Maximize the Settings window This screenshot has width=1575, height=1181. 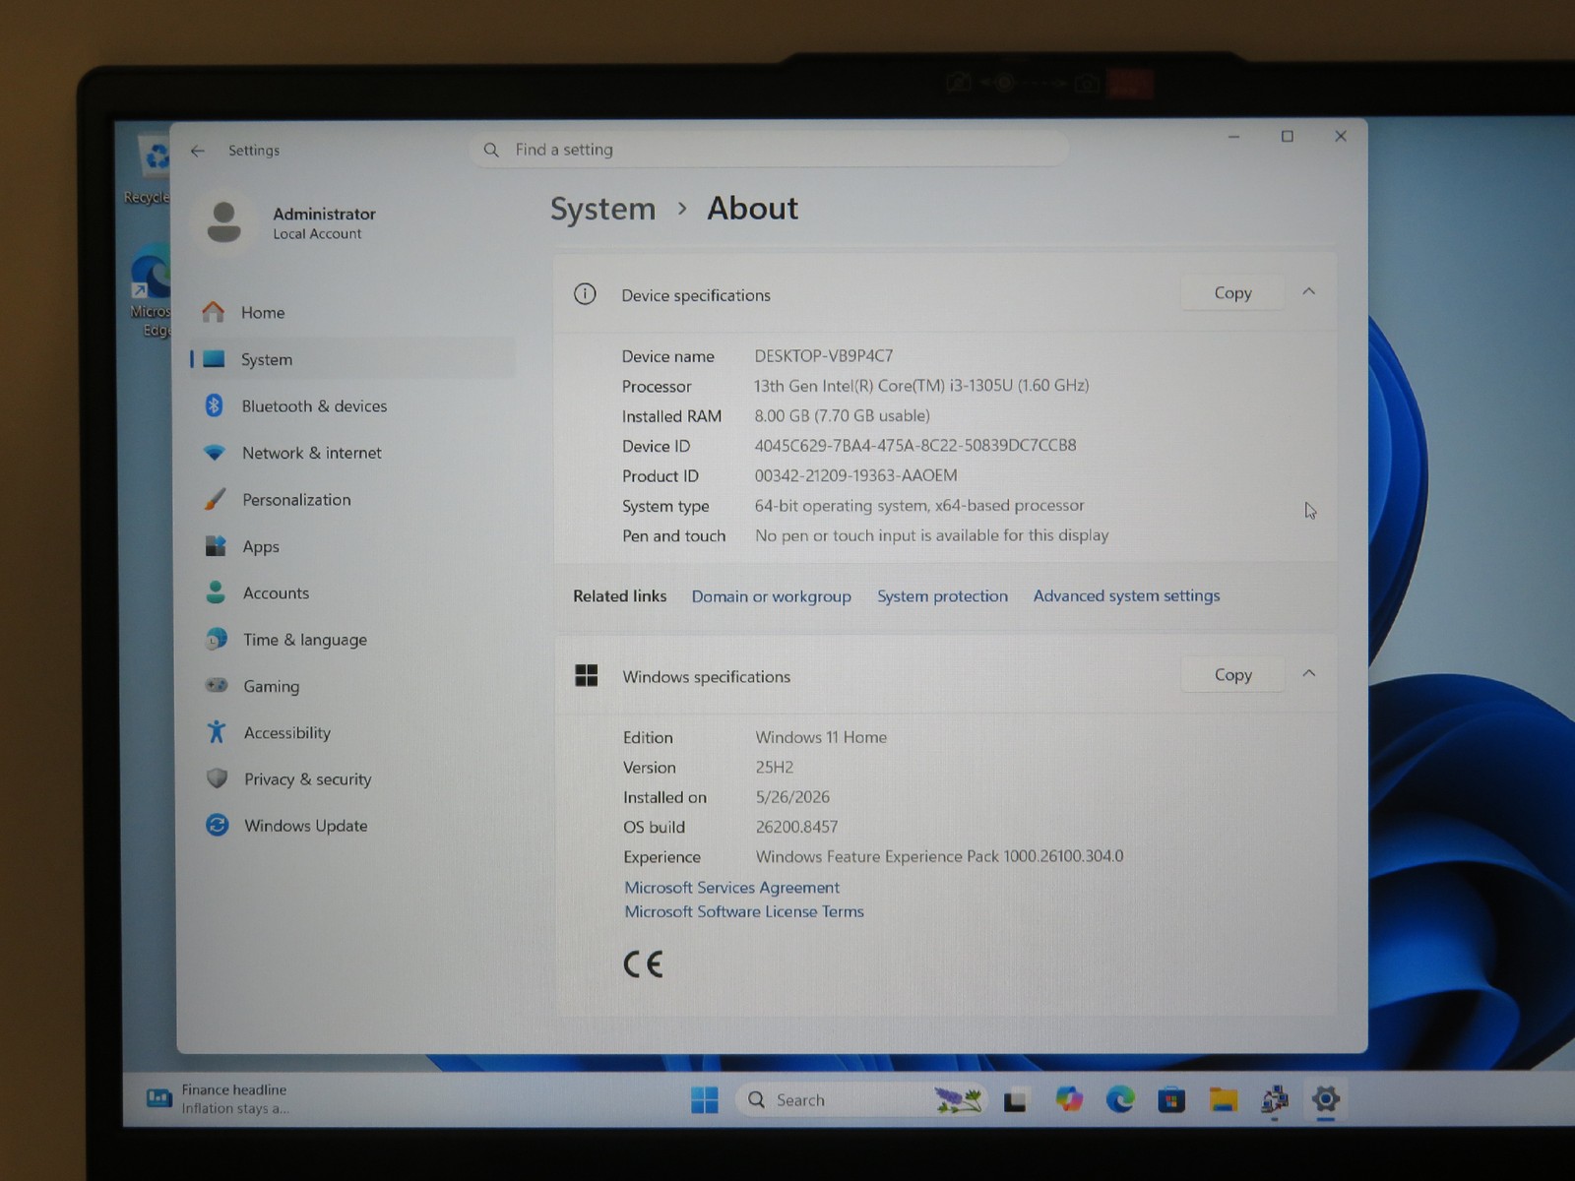coord(1287,136)
